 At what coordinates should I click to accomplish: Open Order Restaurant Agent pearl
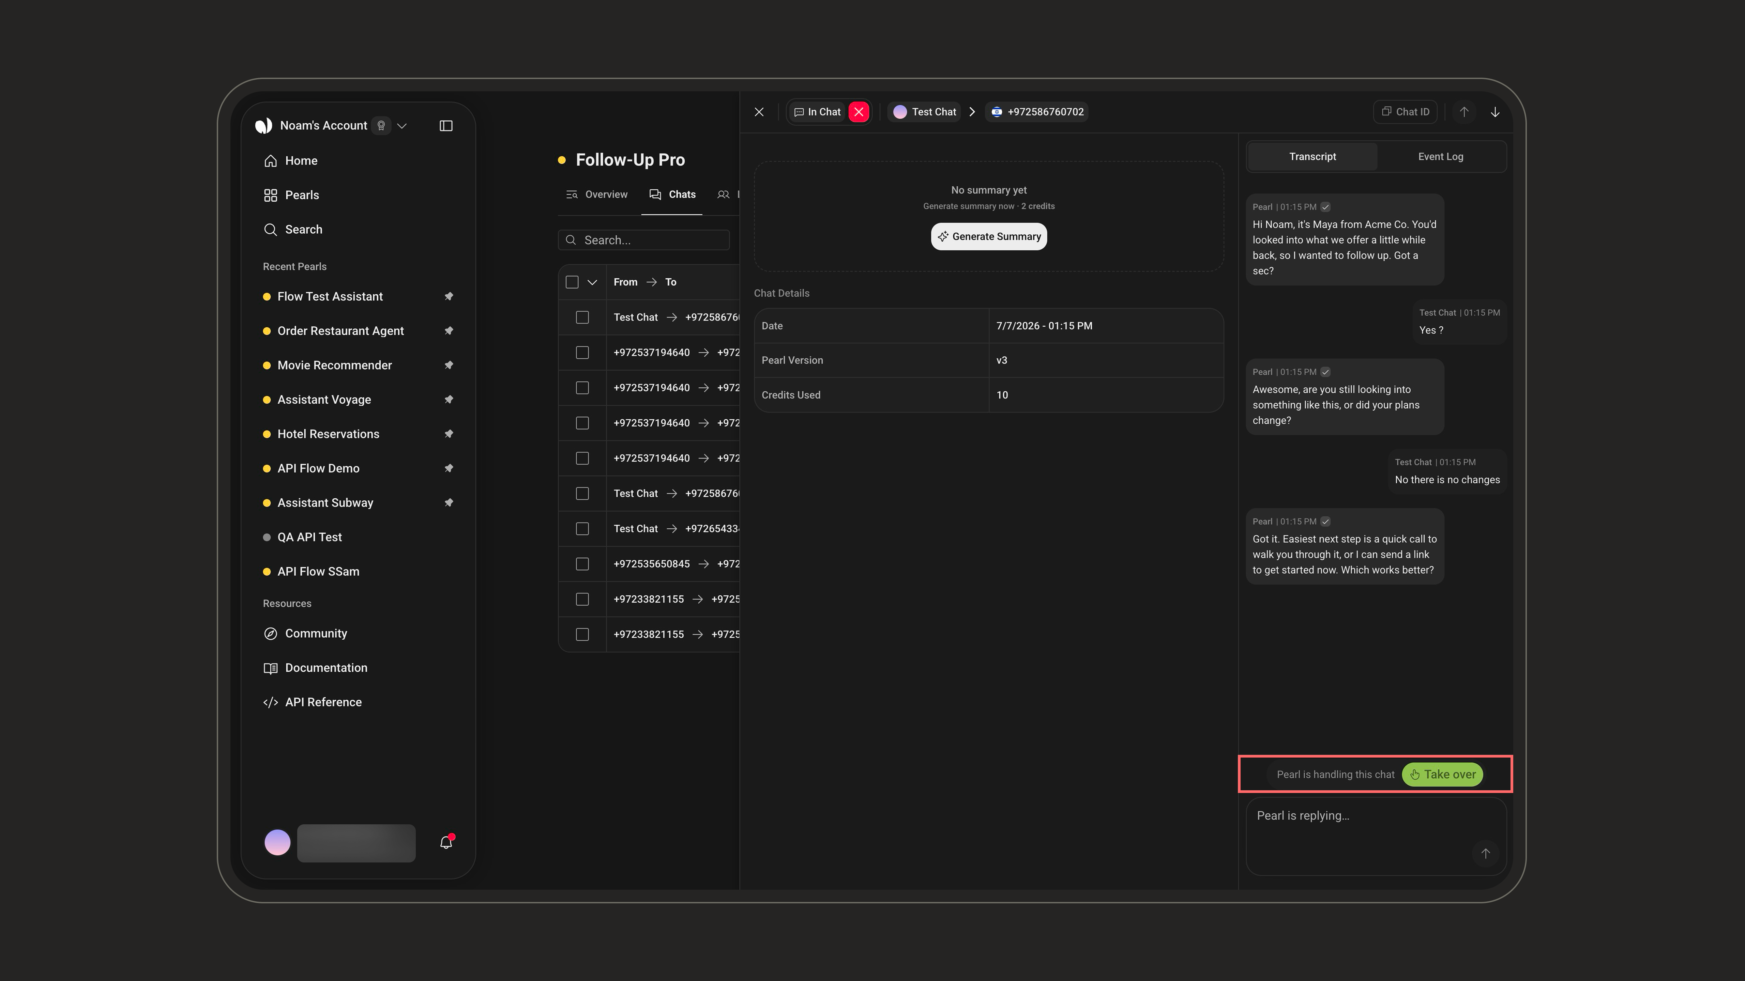(x=340, y=331)
